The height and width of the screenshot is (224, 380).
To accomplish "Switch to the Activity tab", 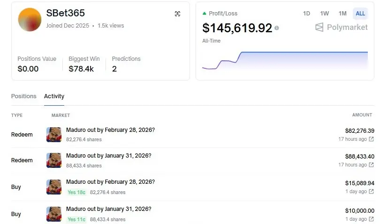I will pos(54,96).
